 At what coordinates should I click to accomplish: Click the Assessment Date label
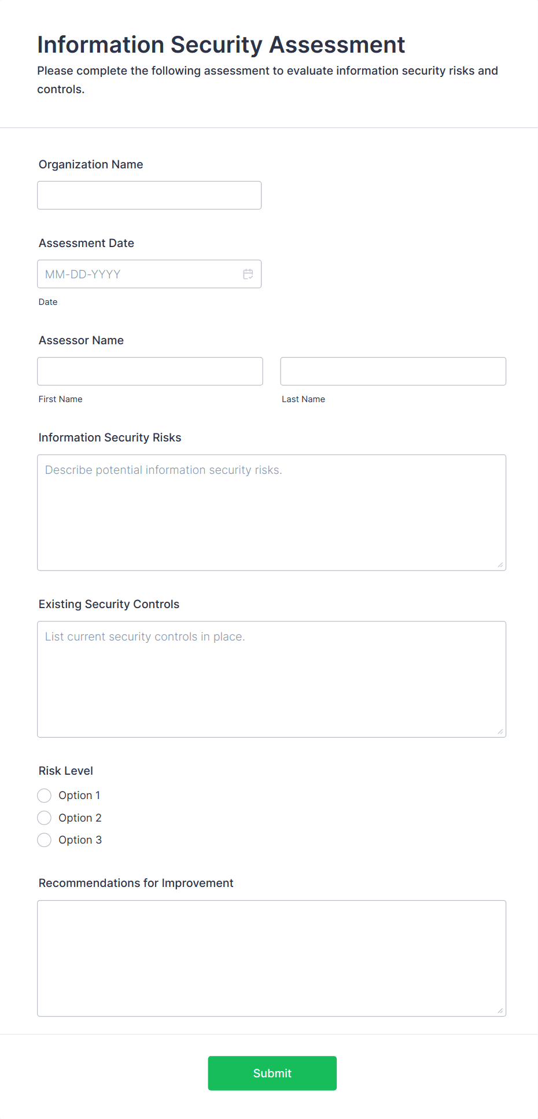point(86,243)
